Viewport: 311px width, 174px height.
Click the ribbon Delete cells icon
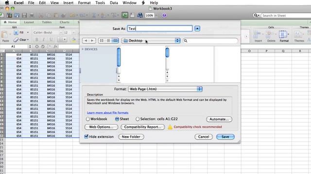pyautogui.click(x=271, y=35)
